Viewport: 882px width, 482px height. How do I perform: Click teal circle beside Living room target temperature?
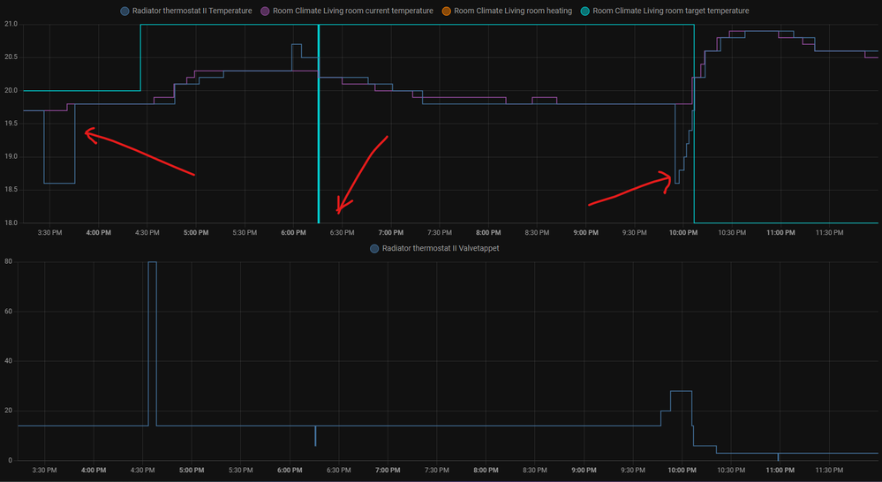(584, 11)
